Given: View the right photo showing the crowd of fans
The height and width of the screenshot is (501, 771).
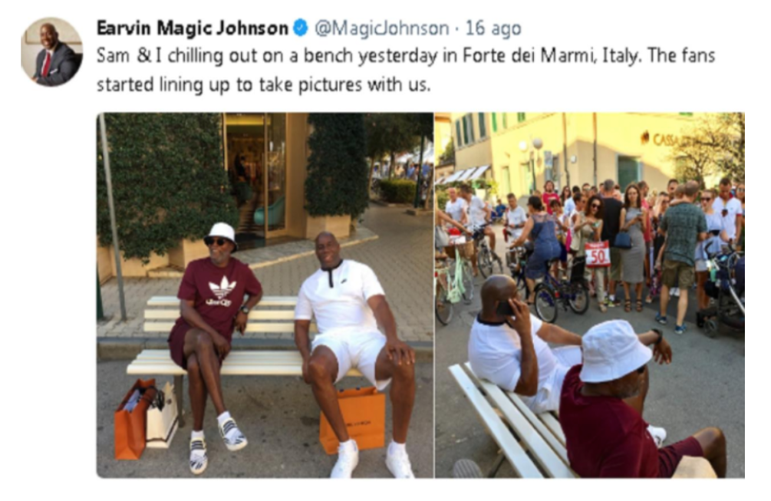Looking at the screenshot, I should tap(589, 295).
